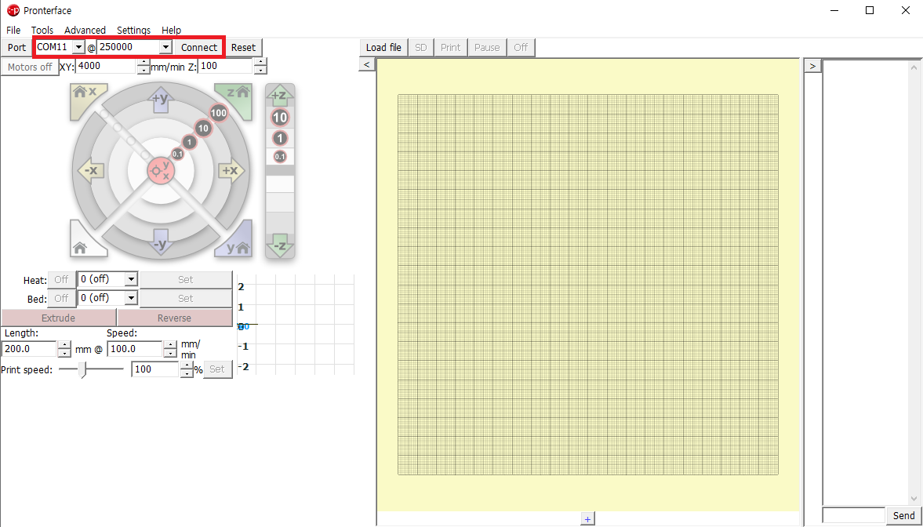Click Load file to open G-code
Image resolution: width=923 pixels, height=527 pixels.
point(383,47)
